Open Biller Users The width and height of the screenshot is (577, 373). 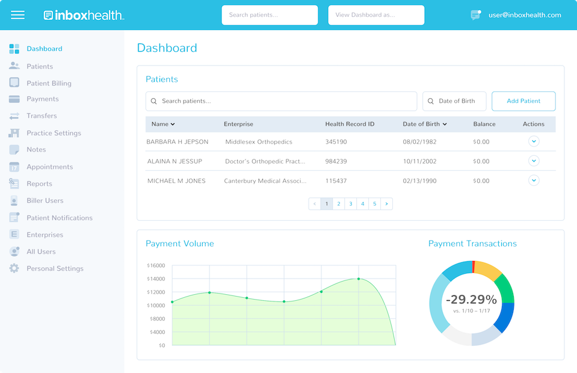click(x=45, y=201)
